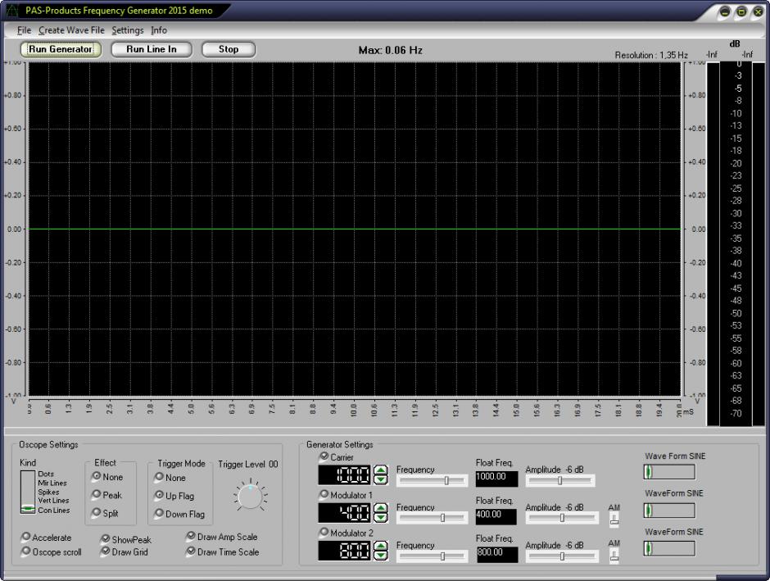Screen dimensions: 770x581
Task: Click the 'Dots' kind label
Action: [x=46, y=474]
